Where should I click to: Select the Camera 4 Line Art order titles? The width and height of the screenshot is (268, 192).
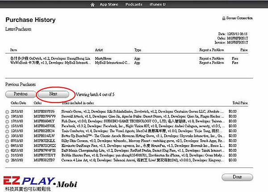[142, 160]
